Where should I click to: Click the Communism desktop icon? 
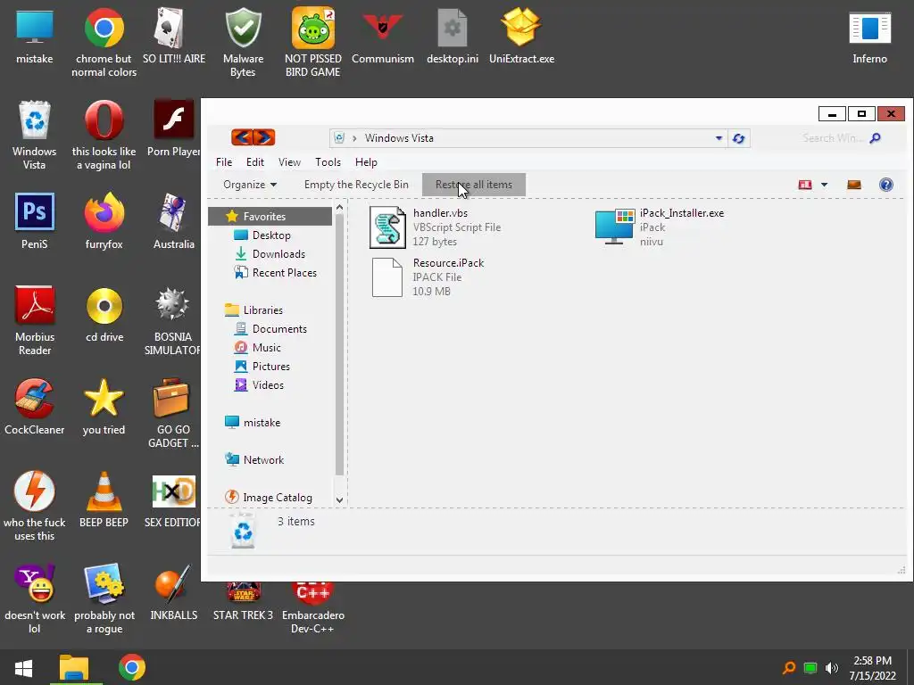382,36
